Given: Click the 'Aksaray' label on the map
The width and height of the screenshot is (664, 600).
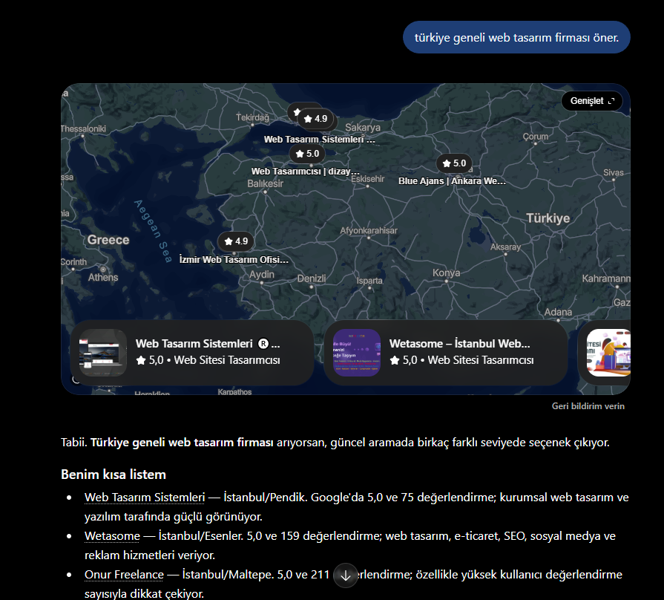Looking at the screenshot, I should [x=505, y=247].
